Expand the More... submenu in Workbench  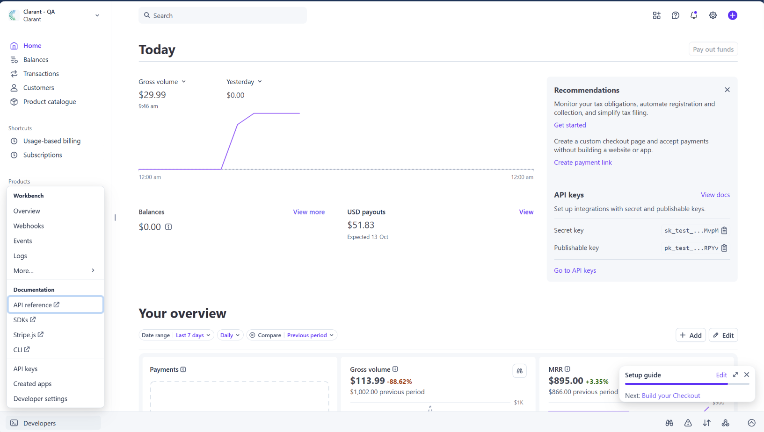tap(55, 271)
